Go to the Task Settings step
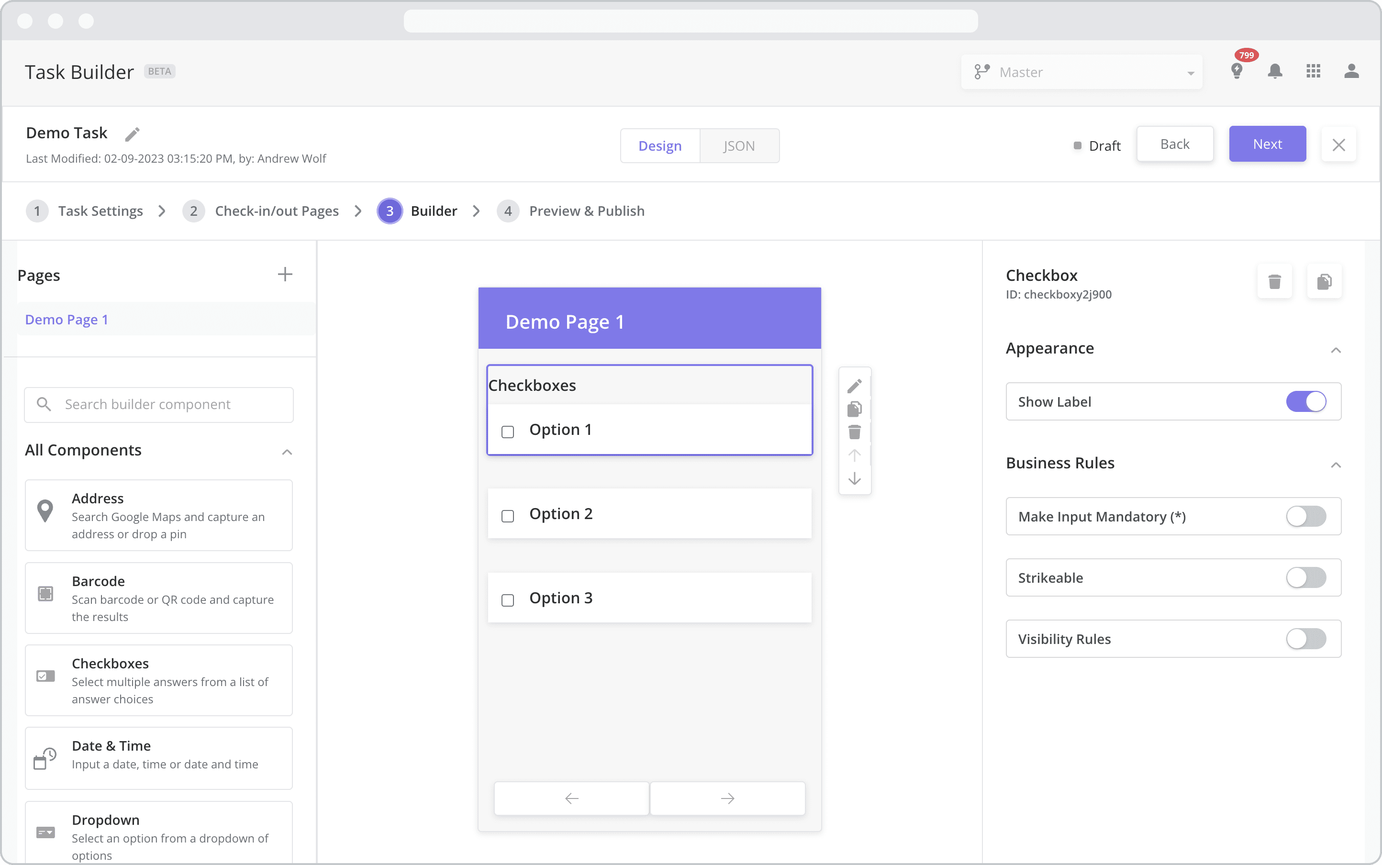 point(100,211)
